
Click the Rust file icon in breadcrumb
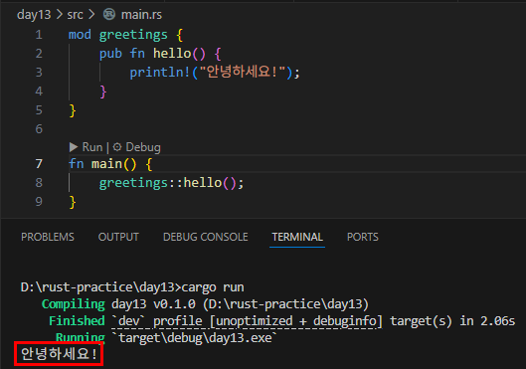(109, 15)
